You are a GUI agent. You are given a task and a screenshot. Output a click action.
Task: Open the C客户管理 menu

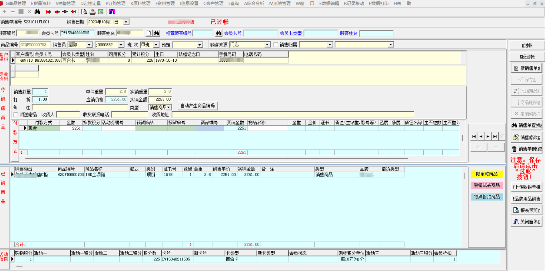click(x=213, y=3)
